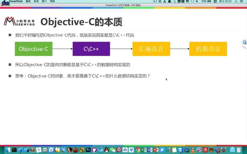Click the notification bell menu bar icon
Viewport: 247px width, 154px height.
click(170, 1)
